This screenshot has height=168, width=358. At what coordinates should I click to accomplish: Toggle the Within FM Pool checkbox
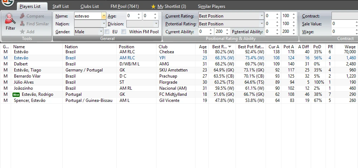(124, 32)
